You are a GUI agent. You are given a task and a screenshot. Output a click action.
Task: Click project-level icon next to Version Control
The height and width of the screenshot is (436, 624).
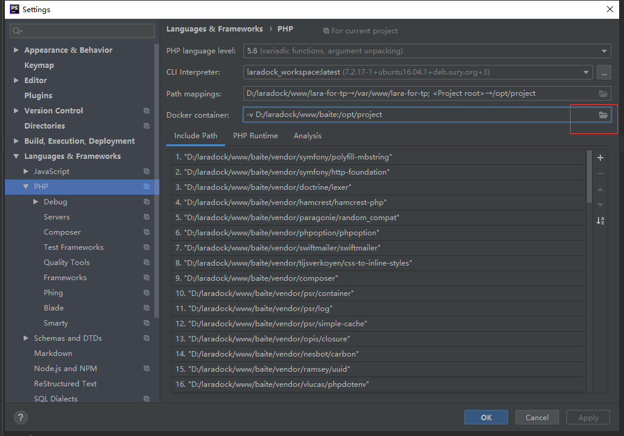[x=146, y=110]
